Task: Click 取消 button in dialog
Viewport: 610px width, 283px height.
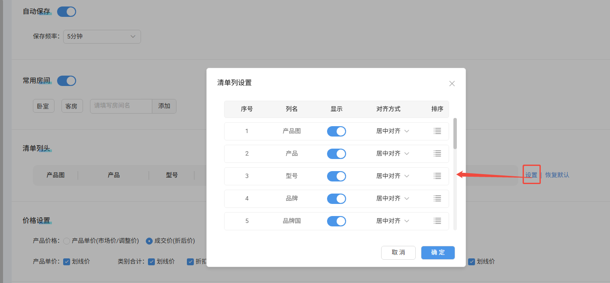Action: 398,253
